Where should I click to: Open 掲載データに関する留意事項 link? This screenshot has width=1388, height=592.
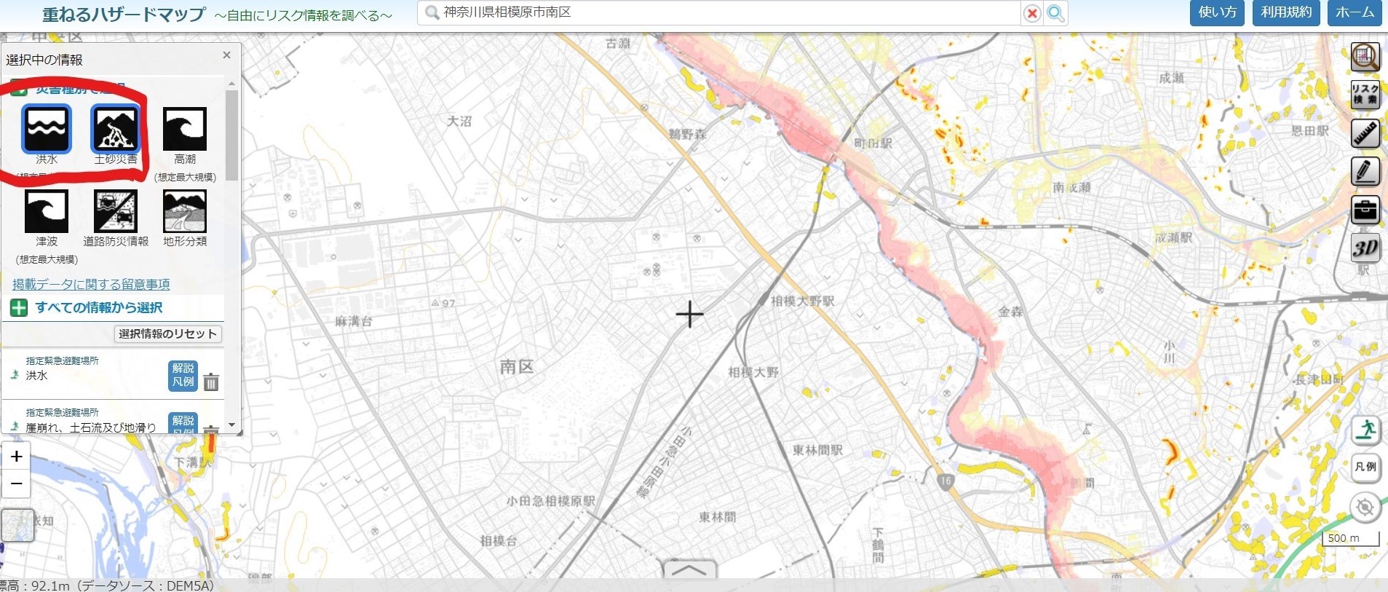(91, 284)
